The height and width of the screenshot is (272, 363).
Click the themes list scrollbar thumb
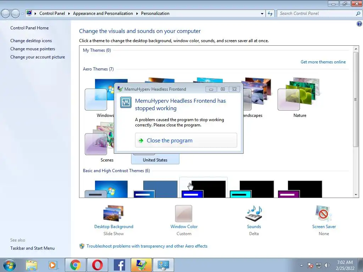coord(356,100)
